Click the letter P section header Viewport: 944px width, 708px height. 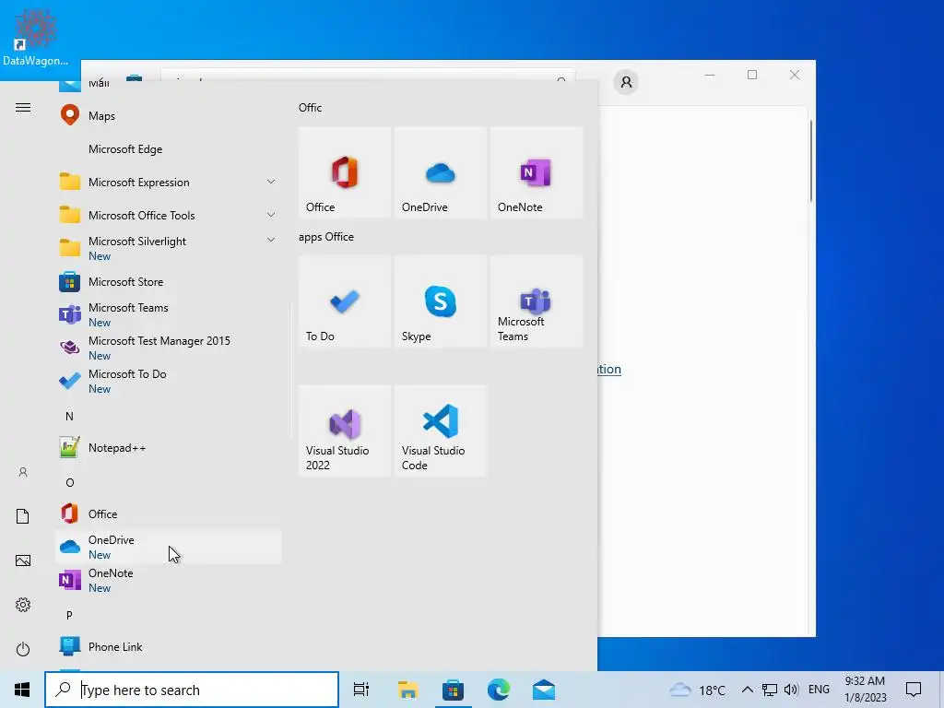point(69,615)
